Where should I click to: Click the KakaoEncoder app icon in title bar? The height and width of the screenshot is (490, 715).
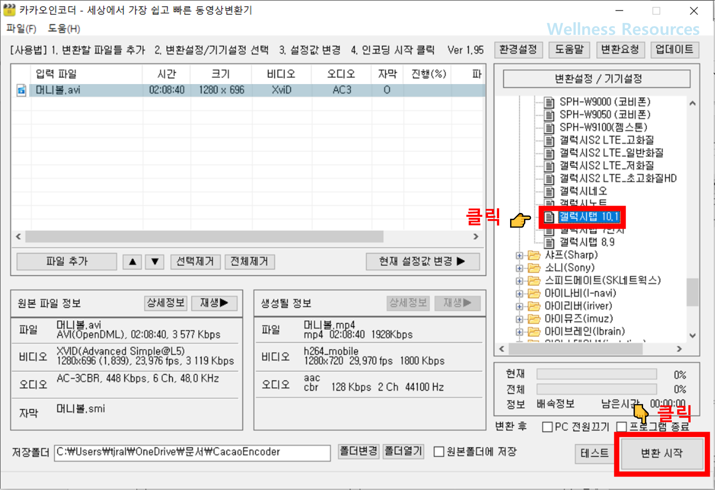click(9, 10)
